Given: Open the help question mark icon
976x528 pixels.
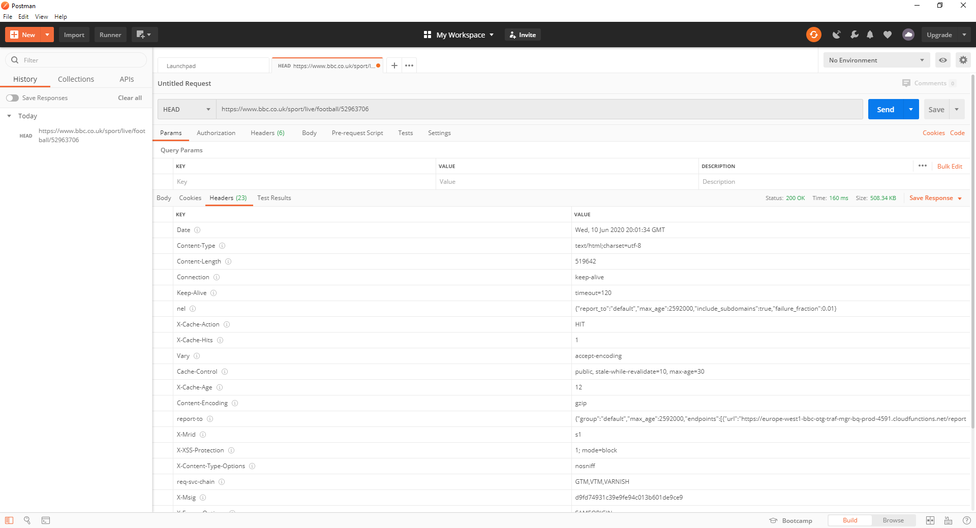Looking at the screenshot, I should pyautogui.click(x=967, y=520).
